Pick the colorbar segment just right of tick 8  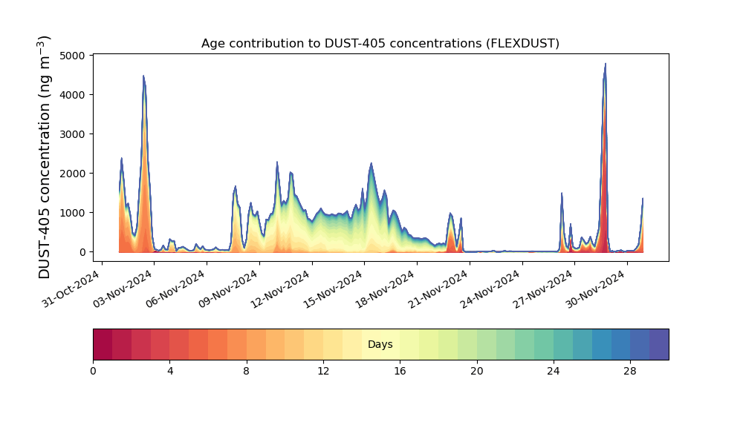tap(256, 344)
